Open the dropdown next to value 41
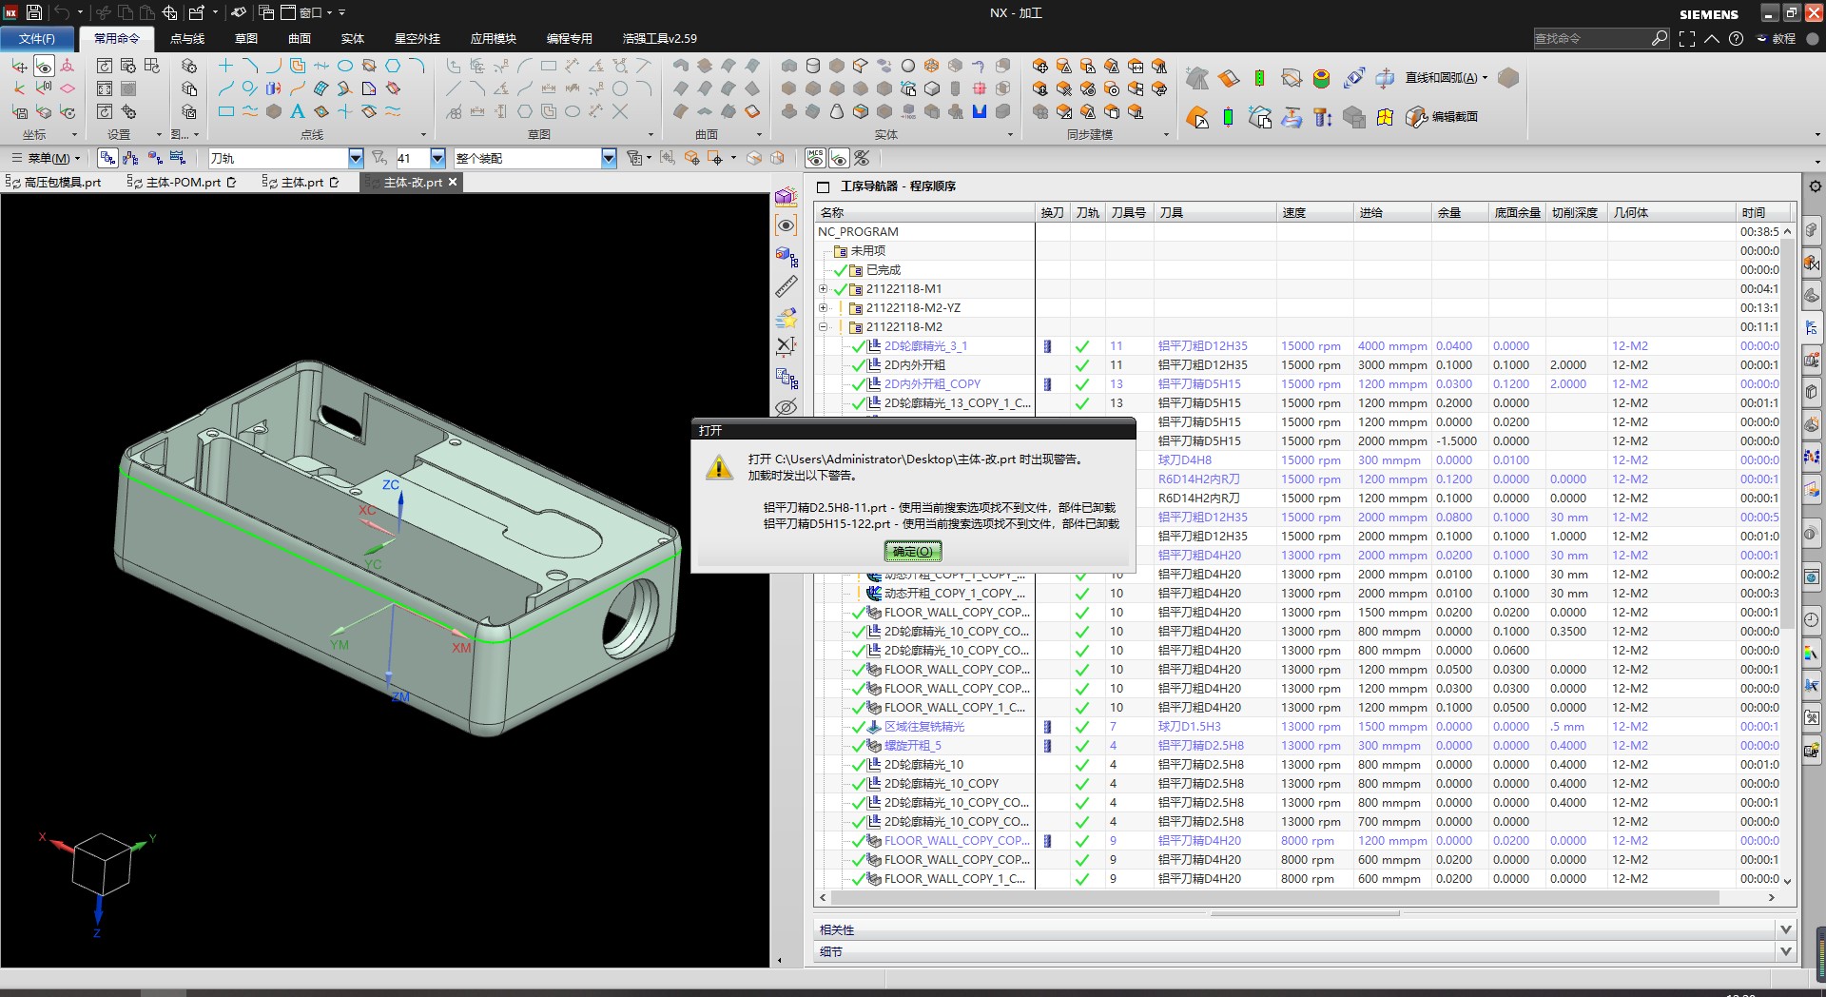This screenshot has width=1826, height=997. (437, 158)
